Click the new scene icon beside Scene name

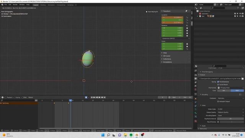pos(215,5)
